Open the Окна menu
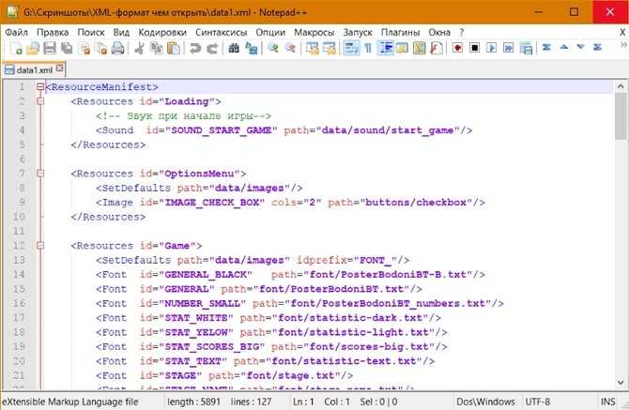629x410 pixels. [439, 32]
